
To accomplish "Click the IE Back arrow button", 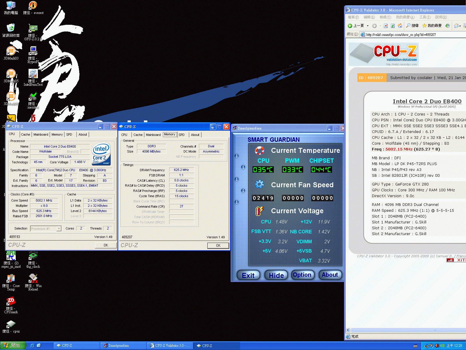I will coord(356,26).
